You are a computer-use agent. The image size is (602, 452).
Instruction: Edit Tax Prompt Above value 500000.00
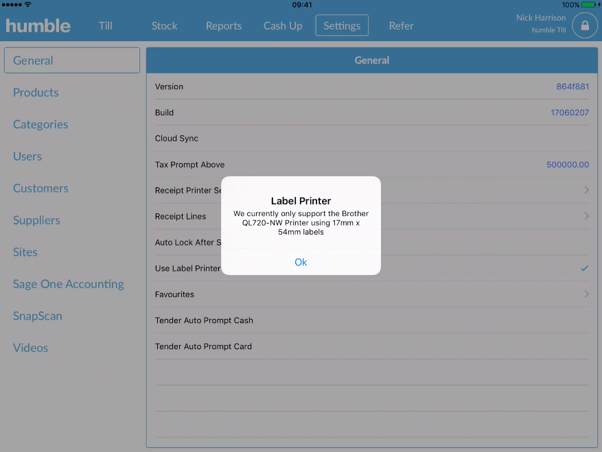[568, 165]
